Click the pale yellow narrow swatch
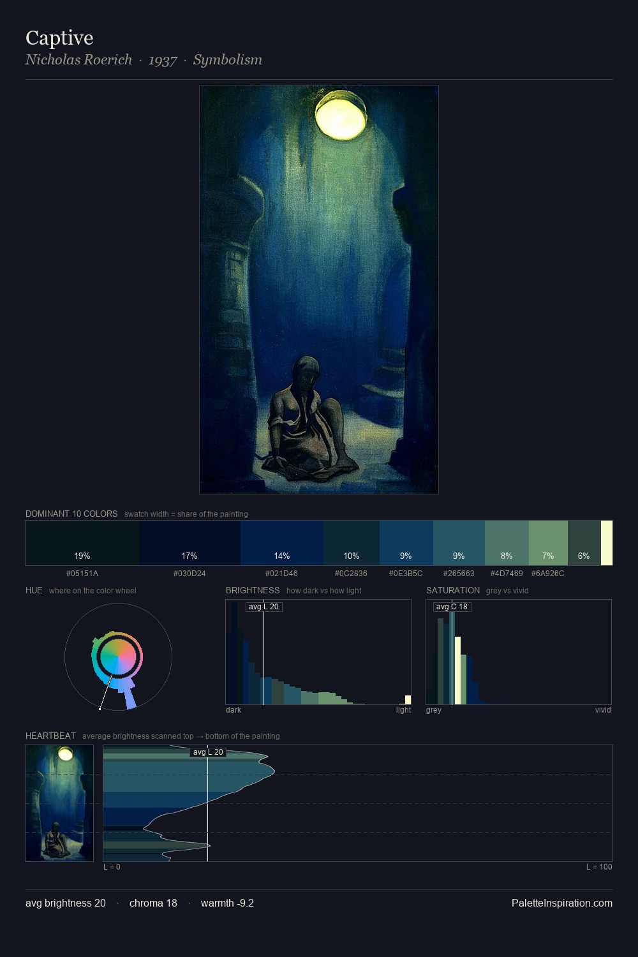This screenshot has height=957, width=638. pyautogui.click(x=607, y=543)
